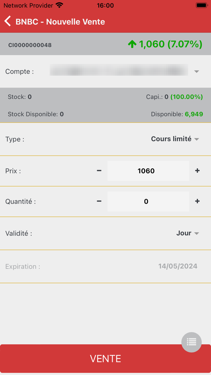Screen dimensions: 211x375
Task: Tap the 1,060 (7.07%) price quote
Action: tap(171, 44)
